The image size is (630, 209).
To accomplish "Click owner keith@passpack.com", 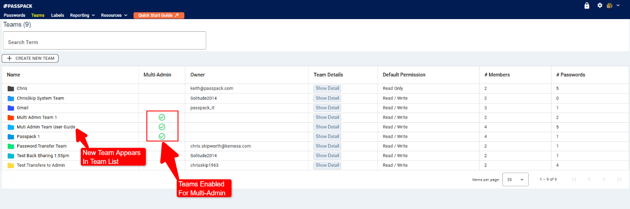I will coord(212,89).
